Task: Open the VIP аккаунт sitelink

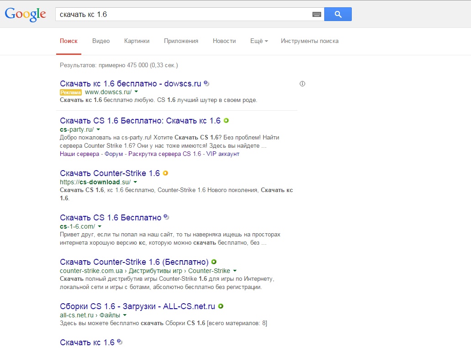Action: point(223,154)
